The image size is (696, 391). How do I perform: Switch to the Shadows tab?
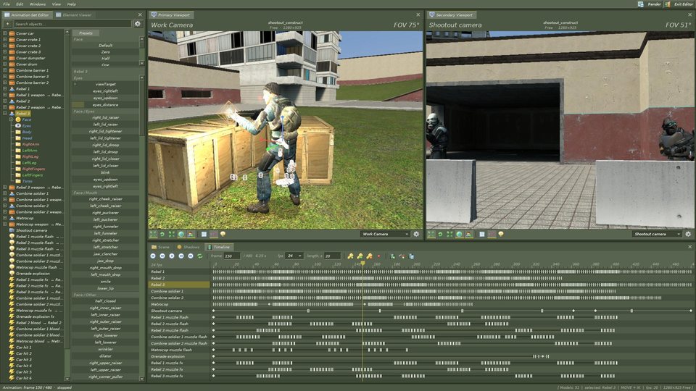(188, 247)
